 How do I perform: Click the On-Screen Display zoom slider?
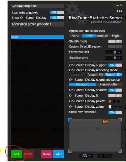click(x=115, y=107)
